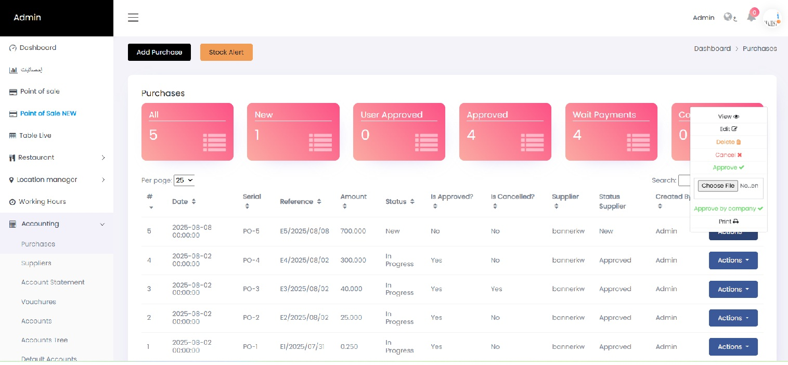
Task: Open the Per page dropdown
Action: [184, 180]
